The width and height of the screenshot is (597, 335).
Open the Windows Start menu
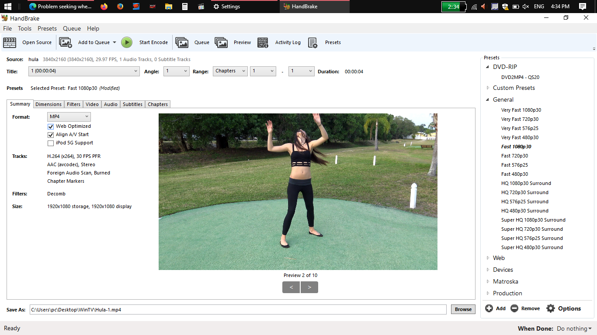coord(8,7)
